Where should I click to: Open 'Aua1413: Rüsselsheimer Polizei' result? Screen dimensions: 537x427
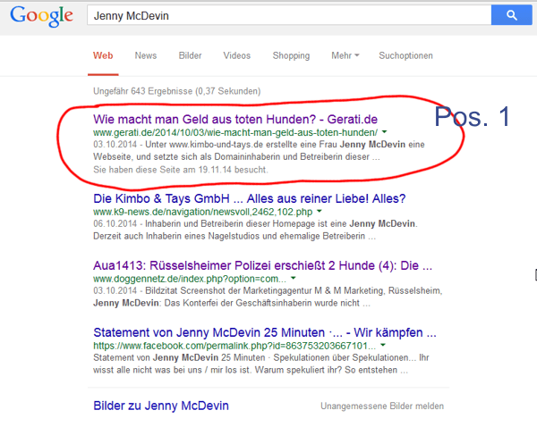[262, 265]
